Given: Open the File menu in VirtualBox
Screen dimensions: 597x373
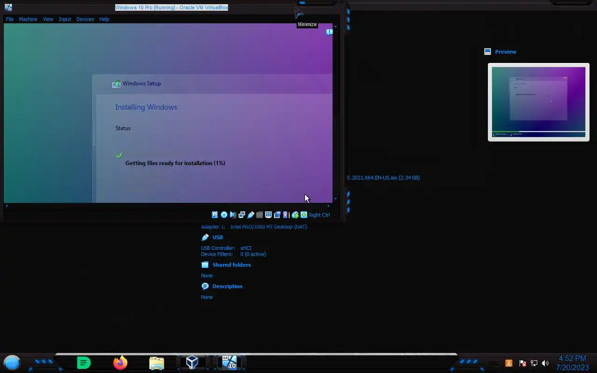Looking at the screenshot, I should [x=10, y=19].
